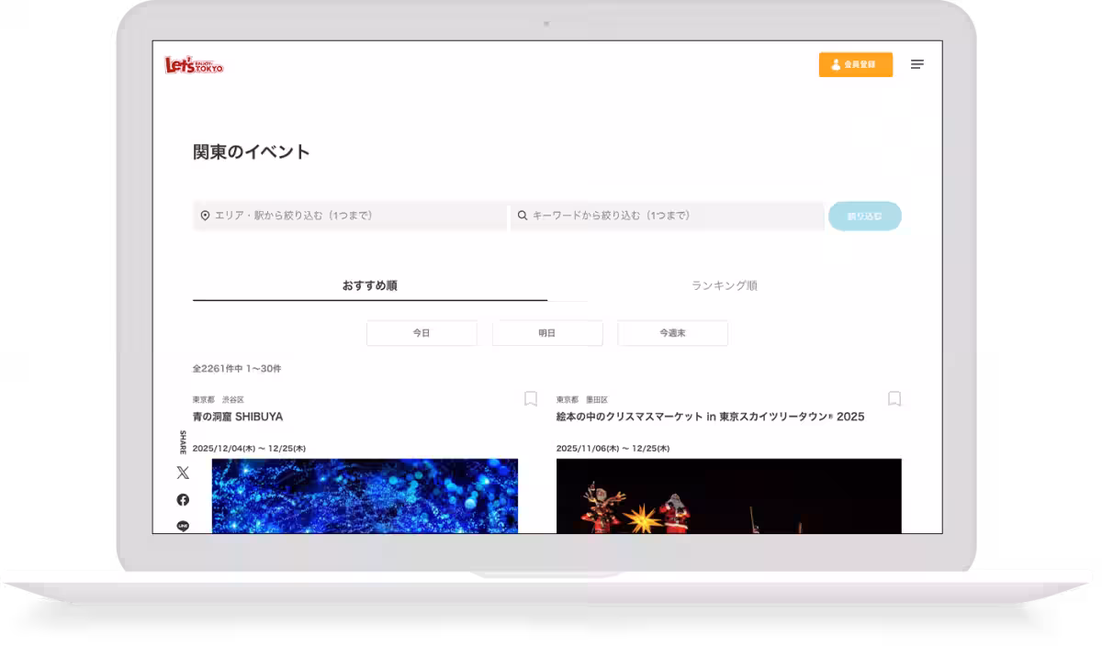This screenshot has height=646, width=1102.
Task: Open the 青の洞窟 SHIBUYA event page
Action: 236,416
